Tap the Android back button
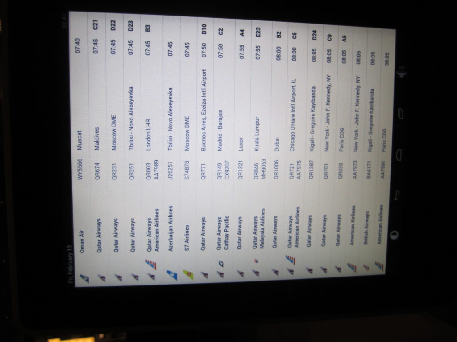The height and width of the screenshot is (342, 457). tap(397, 195)
